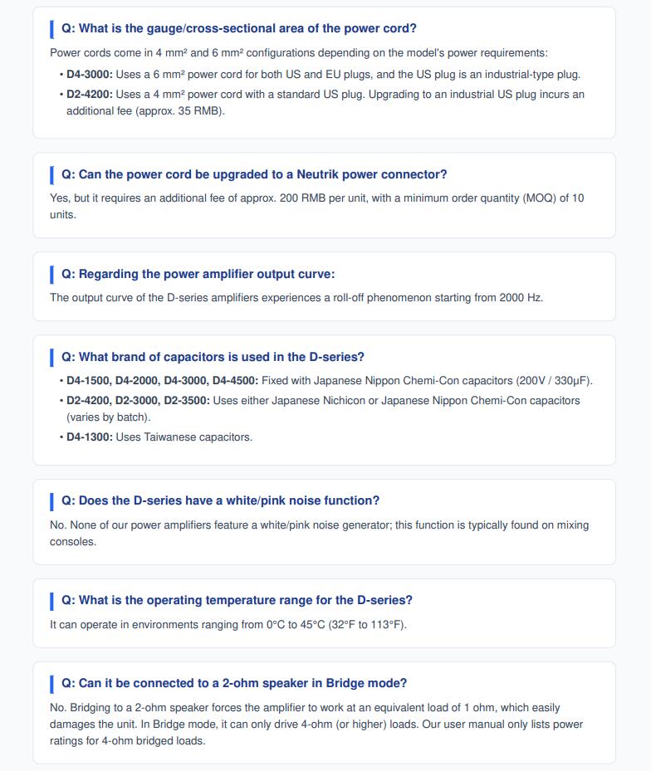Click the capacitor brand question heading

[213, 357]
